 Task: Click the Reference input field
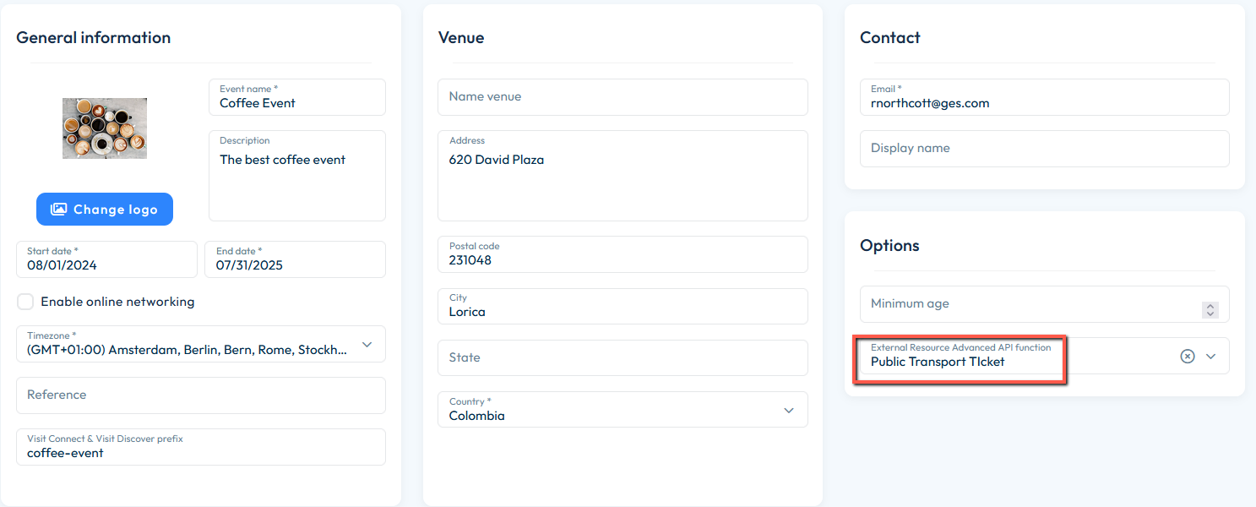pyautogui.click(x=200, y=395)
